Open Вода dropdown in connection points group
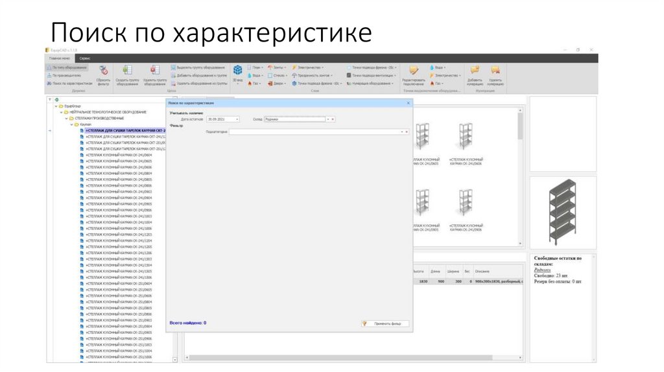This screenshot has width=664, height=372. (x=438, y=67)
